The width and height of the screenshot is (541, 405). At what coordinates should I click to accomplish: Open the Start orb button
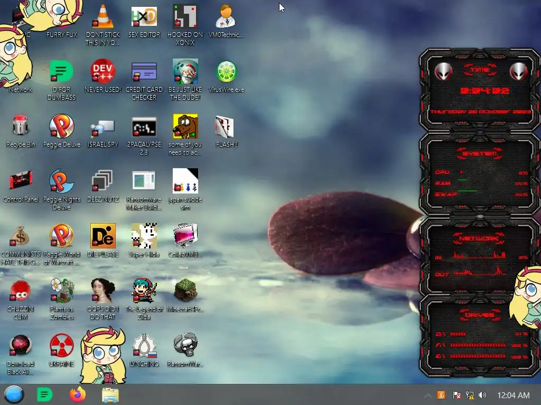coord(14,394)
